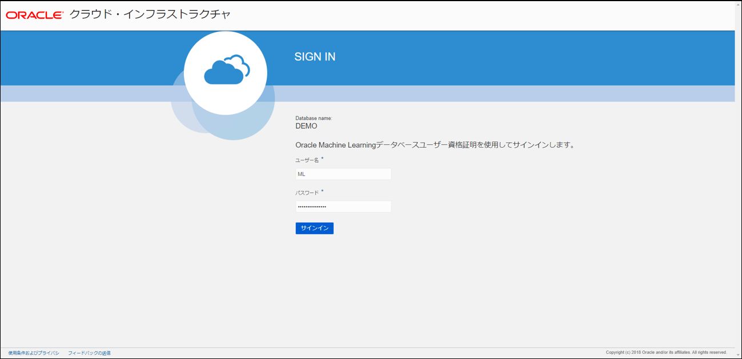The width and height of the screenshot is (742, 359).
Task: Click the ユーザー名 field label
Action: pyautogui.click(x=307, y=160)
